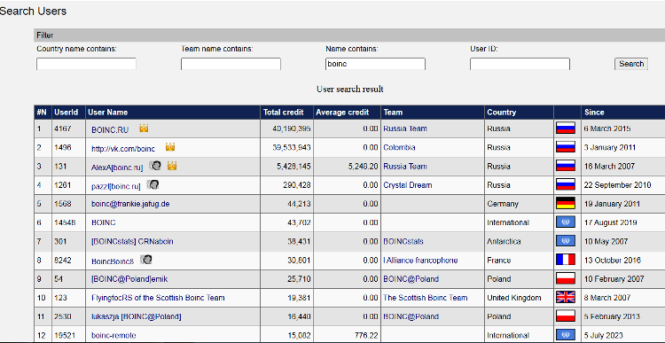Click the Russian flag in the pazzl[boinc.ru] row

(566, 184)
